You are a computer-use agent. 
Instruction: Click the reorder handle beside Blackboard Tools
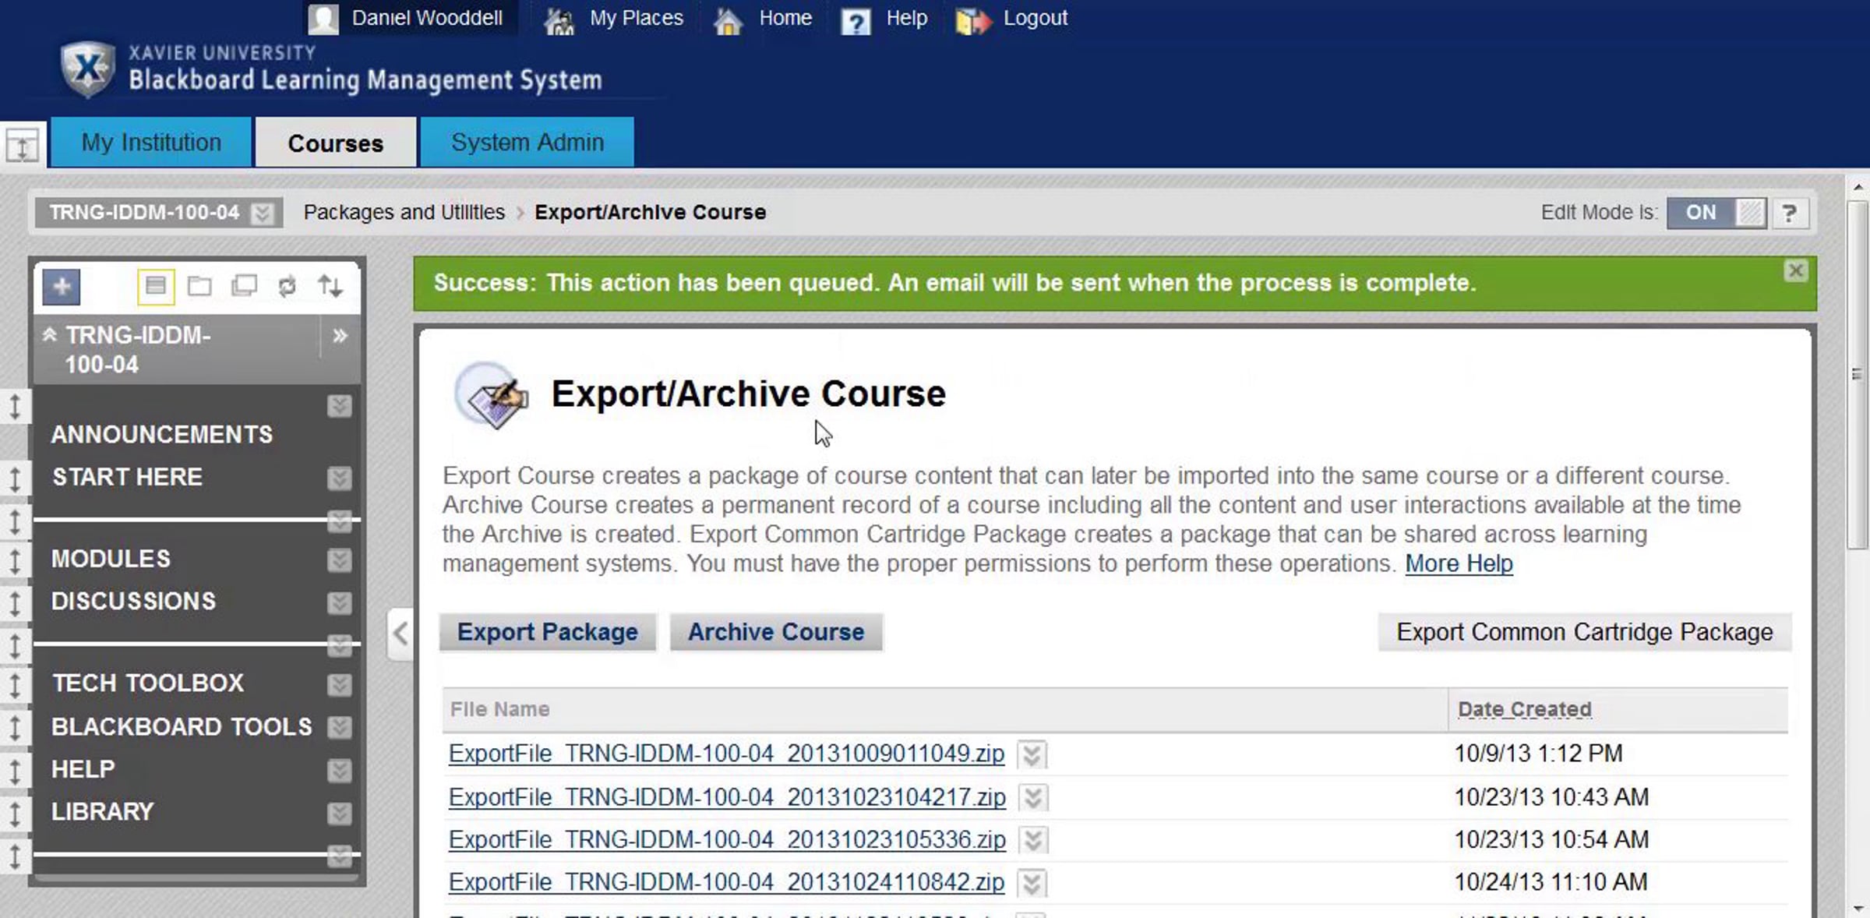pyautogui.click(x=15, y=727)
